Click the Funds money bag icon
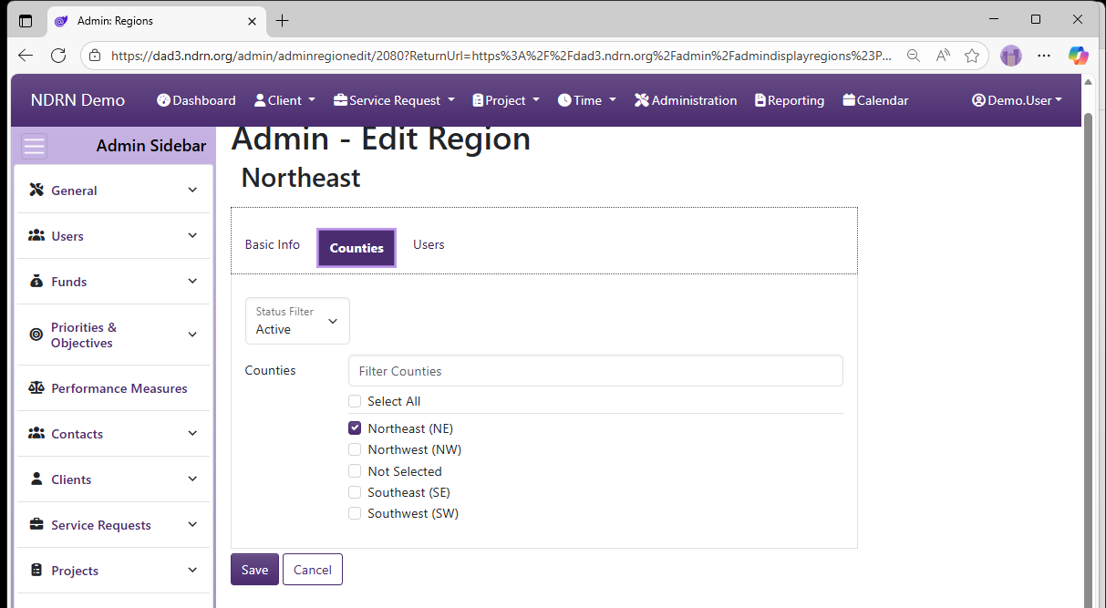1106x608 pixels. [x=36, y=282]
